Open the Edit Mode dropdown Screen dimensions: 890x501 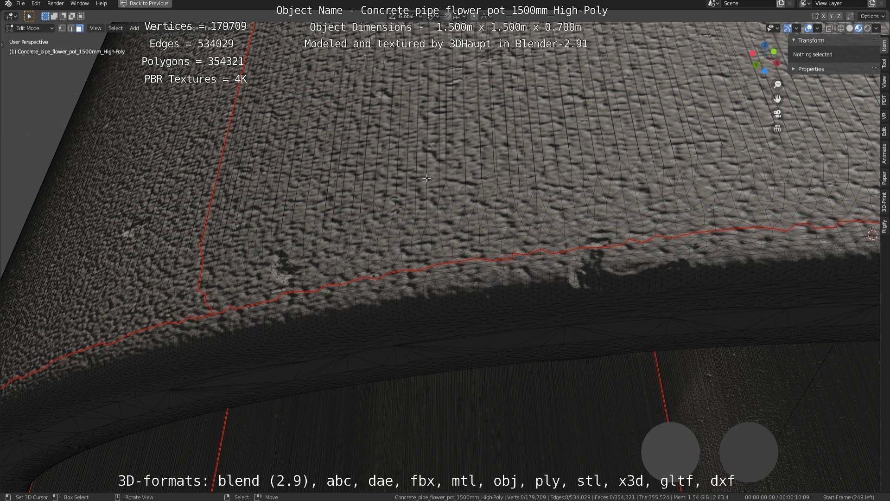[30, 28]
